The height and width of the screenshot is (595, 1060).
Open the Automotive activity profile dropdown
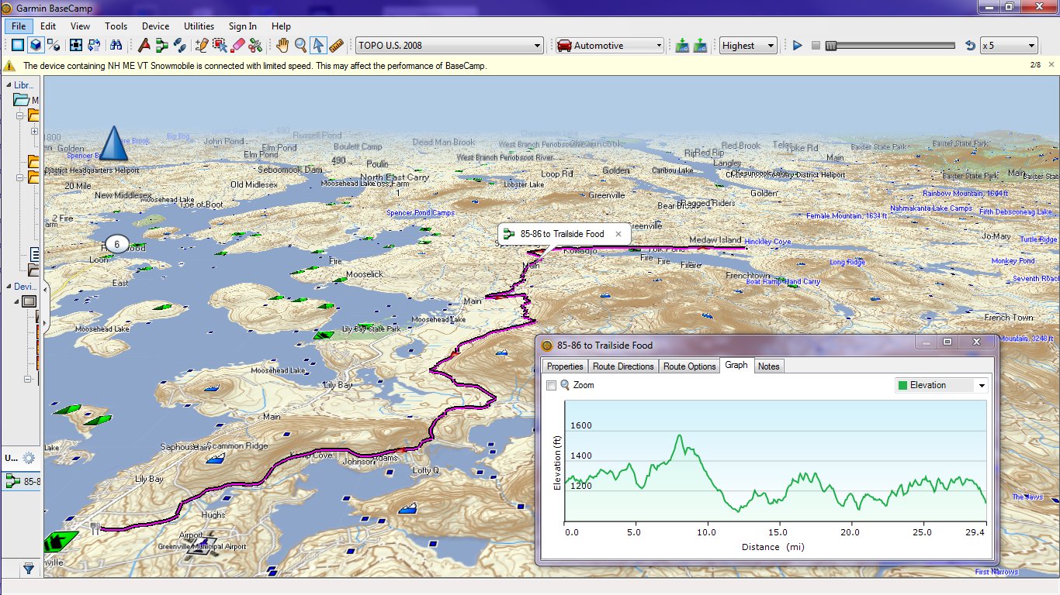(610, 46)
